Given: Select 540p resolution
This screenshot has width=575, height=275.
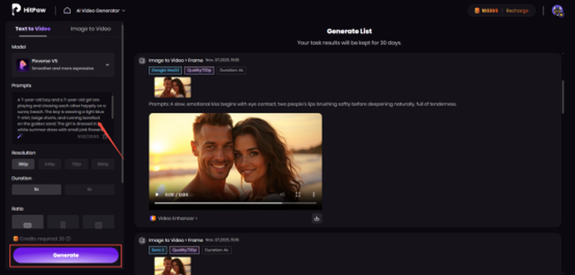Looking at the screenshot, I should 49,164.
